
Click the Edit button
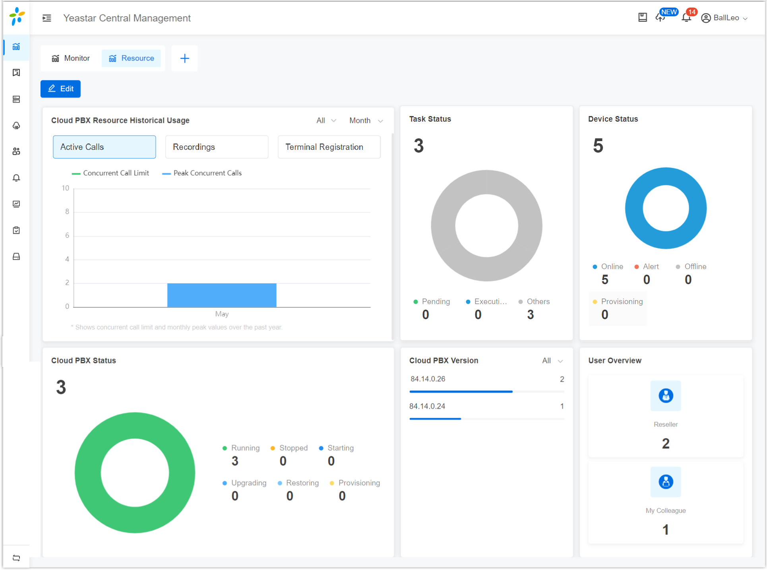click(60, 89)
